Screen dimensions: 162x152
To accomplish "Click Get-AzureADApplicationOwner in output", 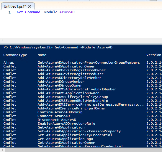I will (x=66, y=143).
